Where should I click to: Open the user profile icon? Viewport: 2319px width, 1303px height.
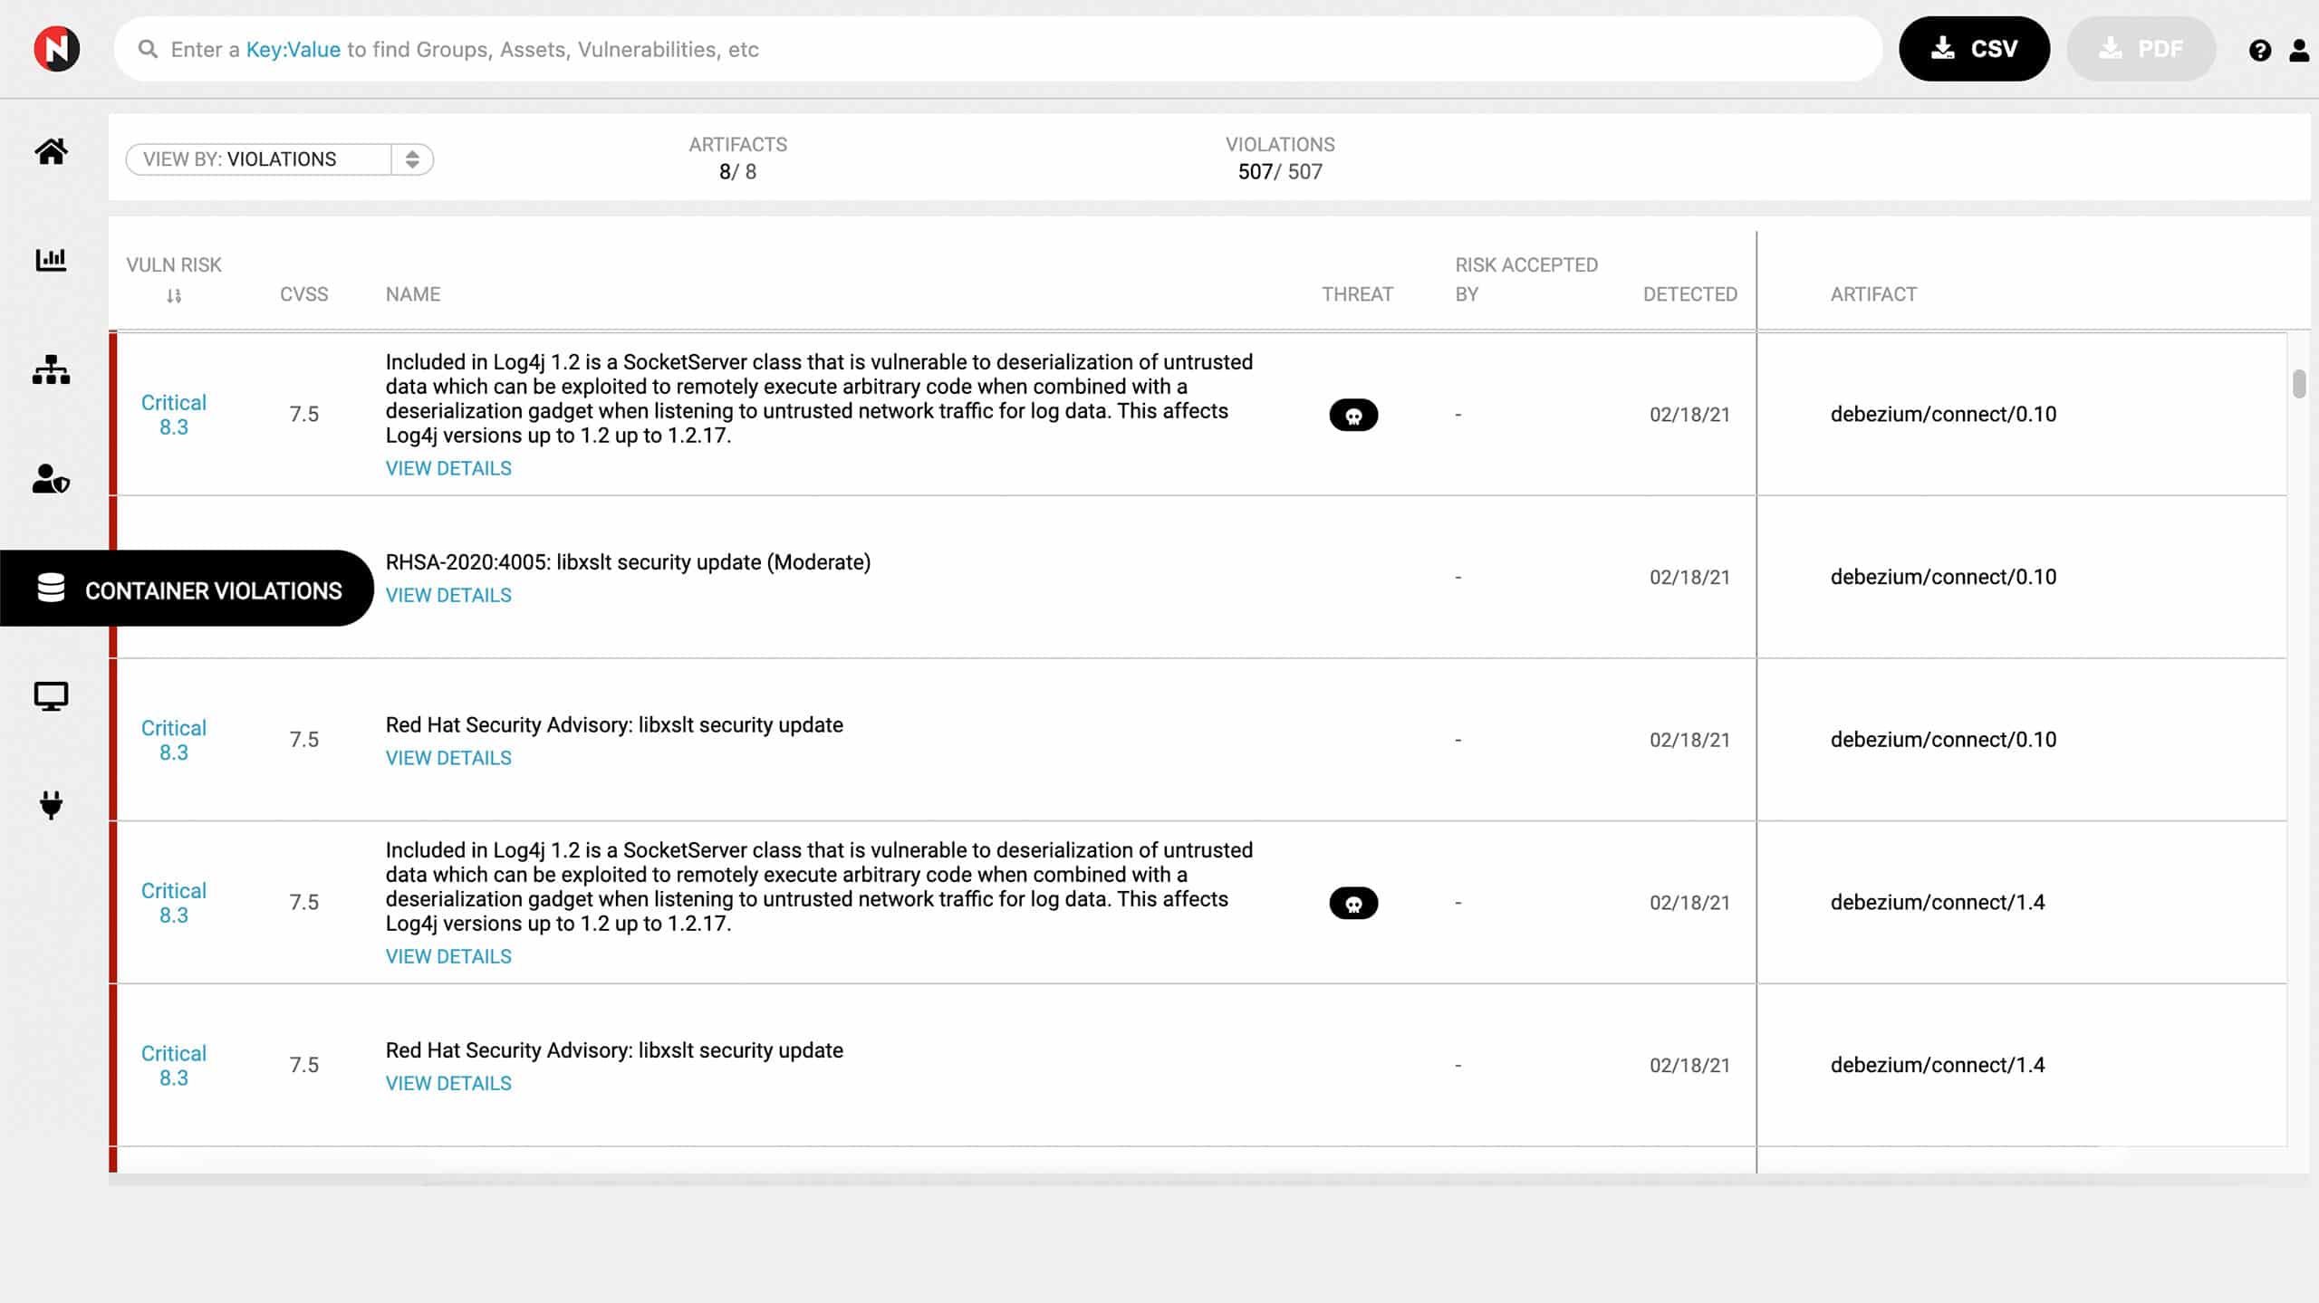(x=2299, y=50)
